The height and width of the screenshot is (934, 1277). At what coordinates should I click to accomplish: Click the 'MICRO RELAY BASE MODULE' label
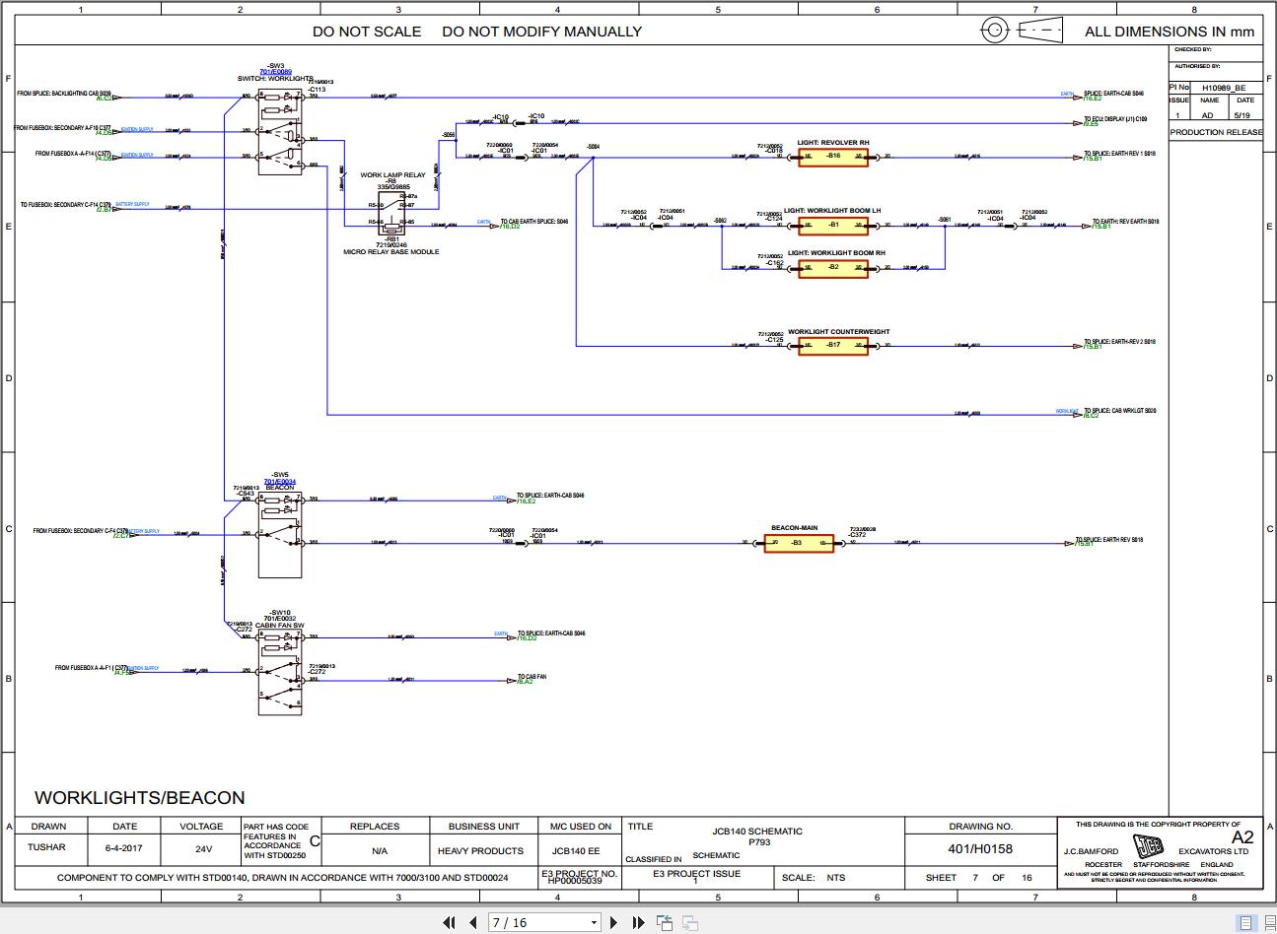pos(391,252)
